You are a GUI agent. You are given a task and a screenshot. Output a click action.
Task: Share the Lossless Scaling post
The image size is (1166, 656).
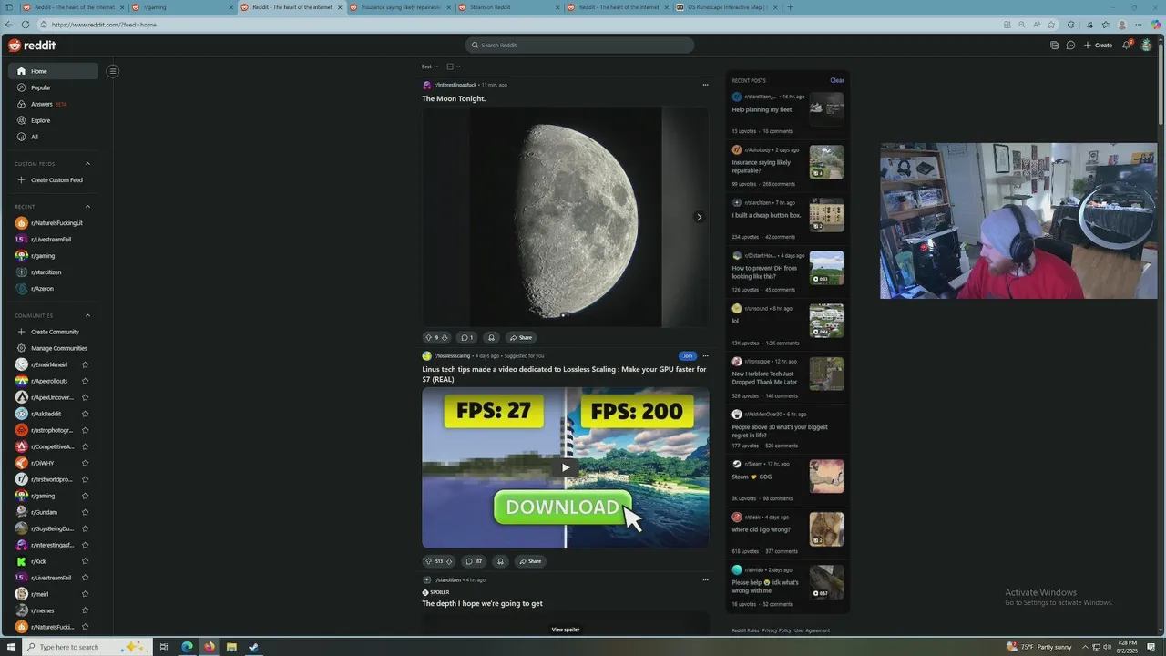[530, 561]
